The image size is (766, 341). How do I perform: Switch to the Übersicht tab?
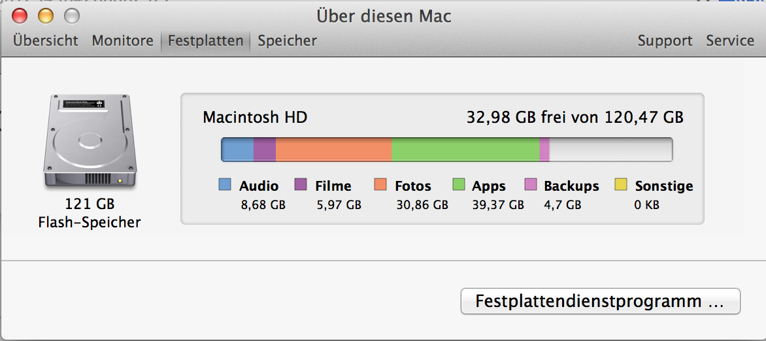click(46, 41)
